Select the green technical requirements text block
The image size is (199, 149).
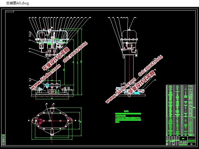point(127,116)
